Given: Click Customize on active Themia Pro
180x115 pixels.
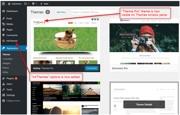Looking at the screenshot, I should pyautogui.click(x=92, y=68).
